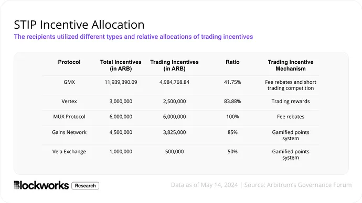Click the 11,939,390.09 total incentives value

point(121,82)
